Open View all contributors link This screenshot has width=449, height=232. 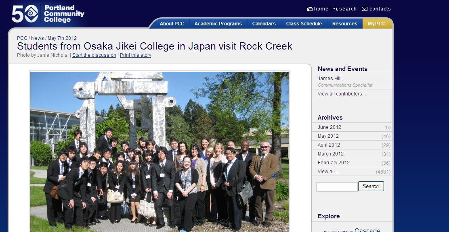tap(342, 94)
